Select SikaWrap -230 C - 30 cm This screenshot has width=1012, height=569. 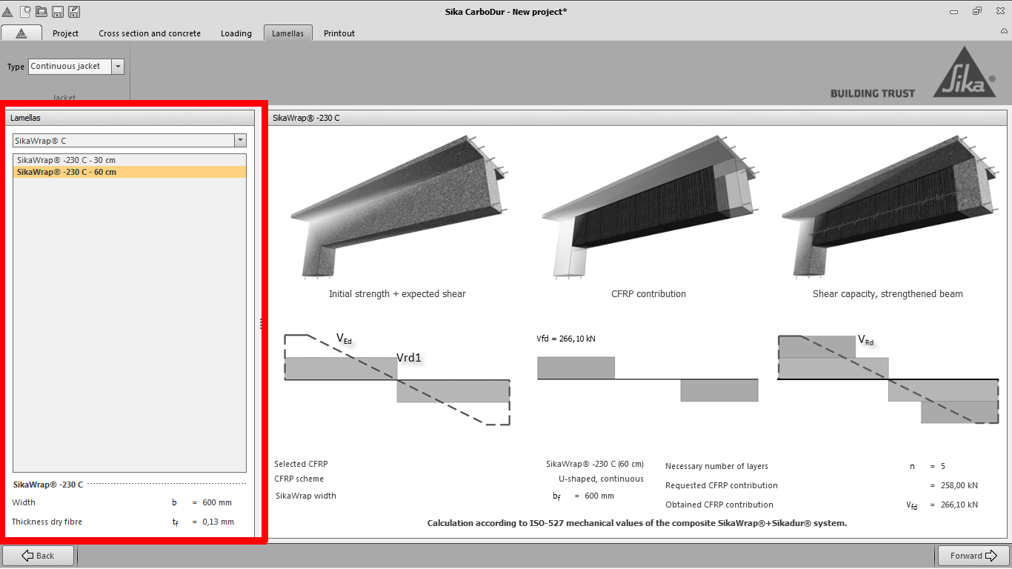[x=130, y=160]
